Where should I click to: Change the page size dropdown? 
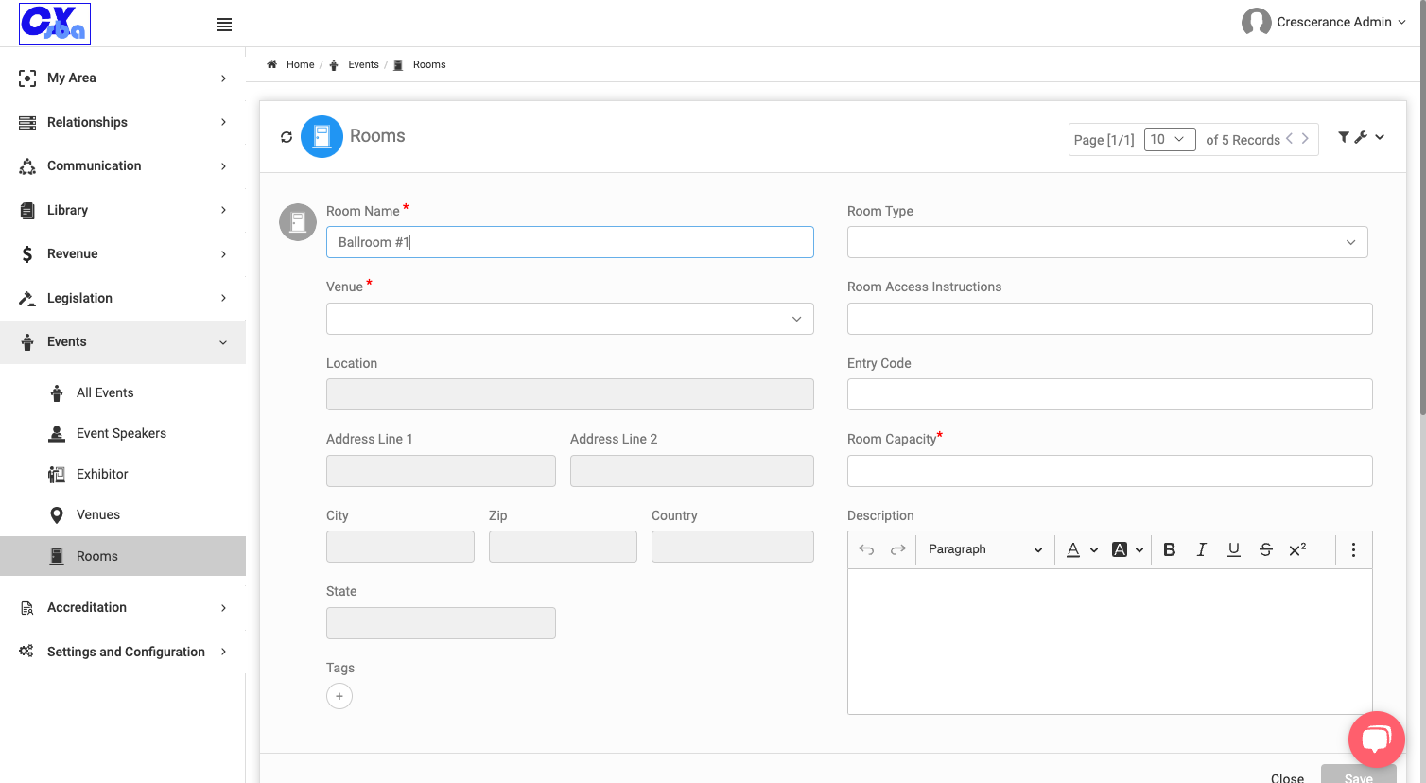point(1170,139)
